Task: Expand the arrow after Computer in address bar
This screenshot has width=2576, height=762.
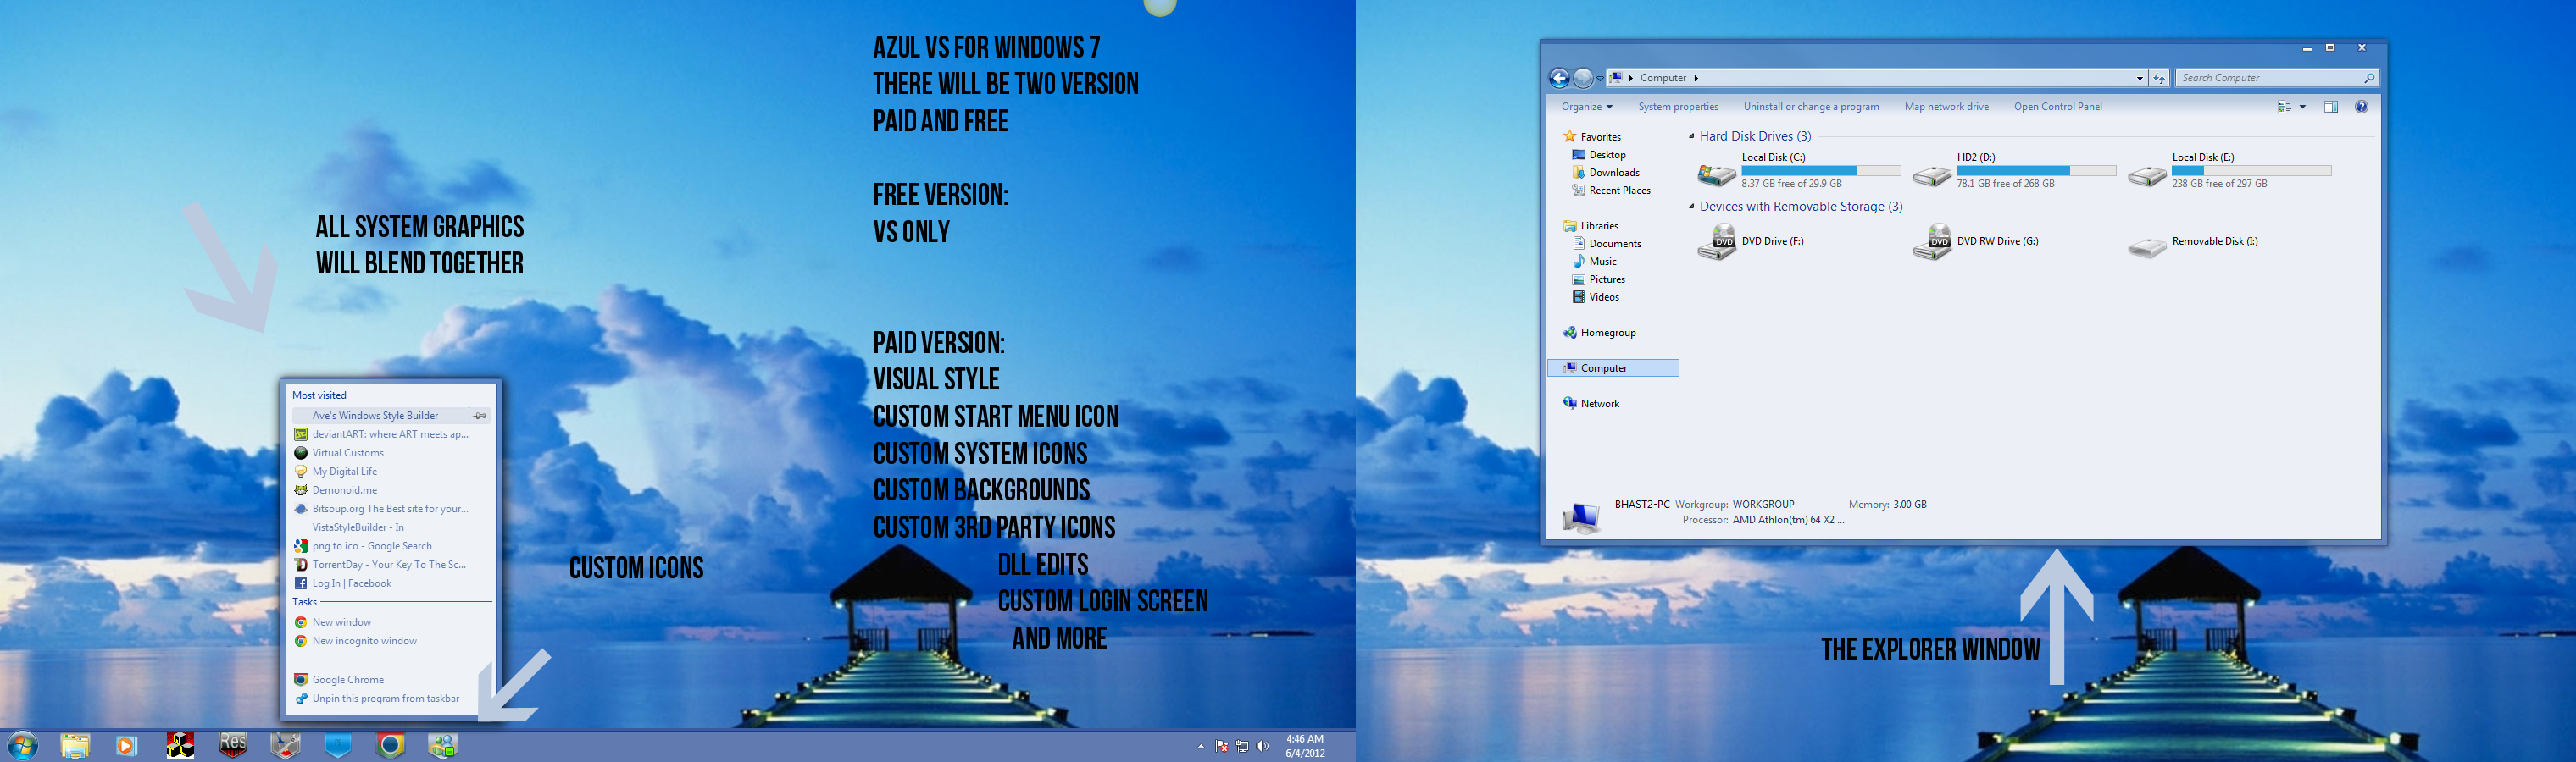Action: (1696, 78)
